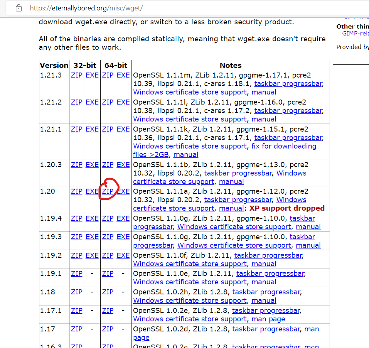Image resolution: width=369 pixels, height=348 pixels.
Task: Download 32-bit EXE for version 1.19.2
Action: click(92, 255)
